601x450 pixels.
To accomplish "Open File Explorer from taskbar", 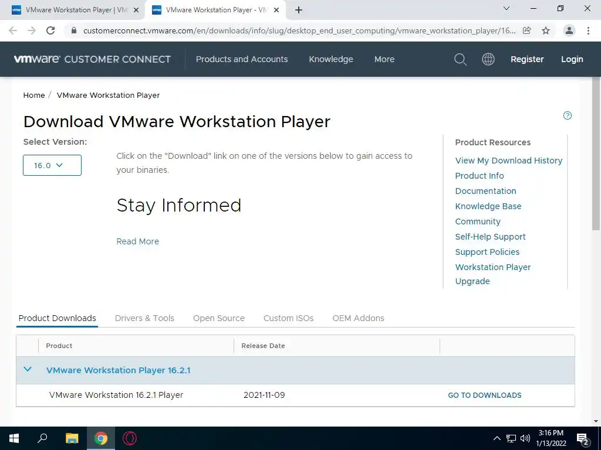I will pyautogui.click(x=72, y=438).
